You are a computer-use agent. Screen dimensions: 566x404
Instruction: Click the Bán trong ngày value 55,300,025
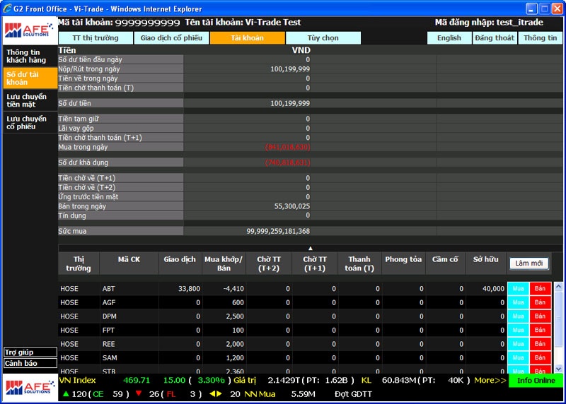tap(292, 206)
